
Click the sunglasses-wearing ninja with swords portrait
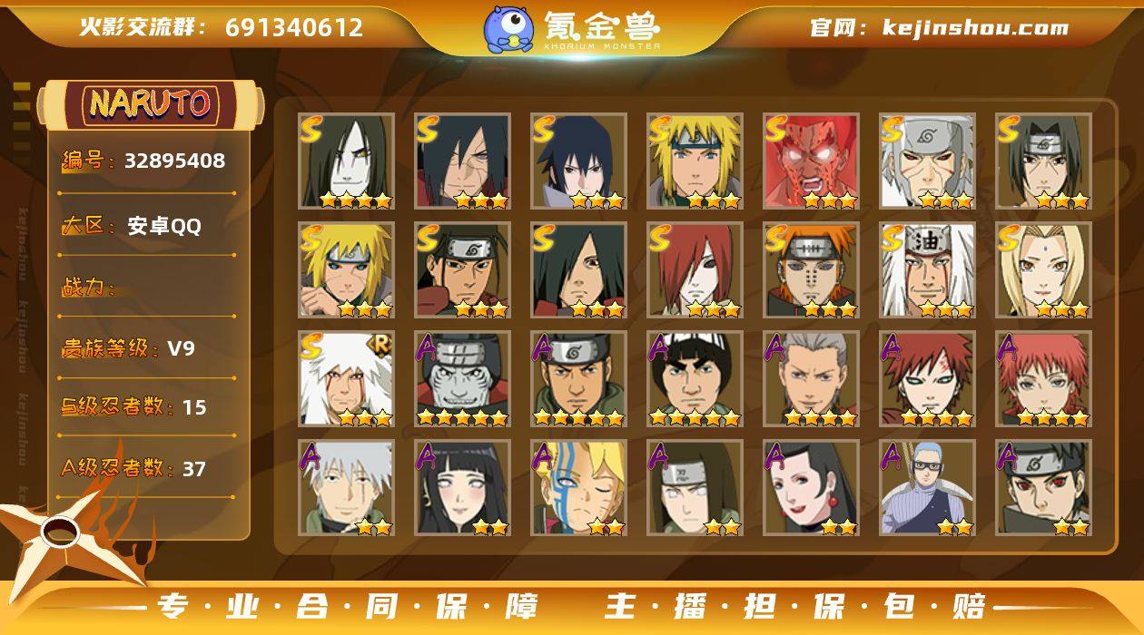pos(927,488)
